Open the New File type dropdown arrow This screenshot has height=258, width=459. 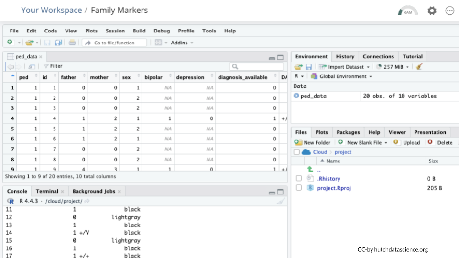(19, 43)
